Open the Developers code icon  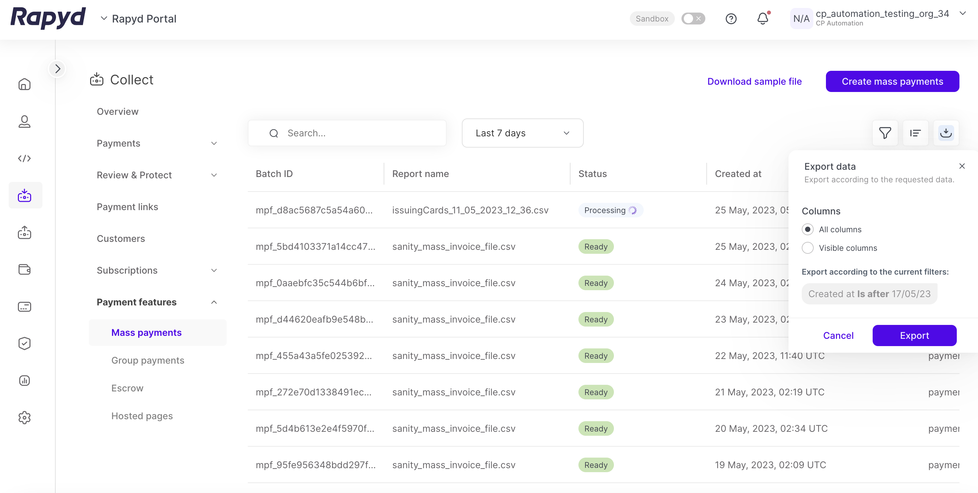(x=25, y=158)
